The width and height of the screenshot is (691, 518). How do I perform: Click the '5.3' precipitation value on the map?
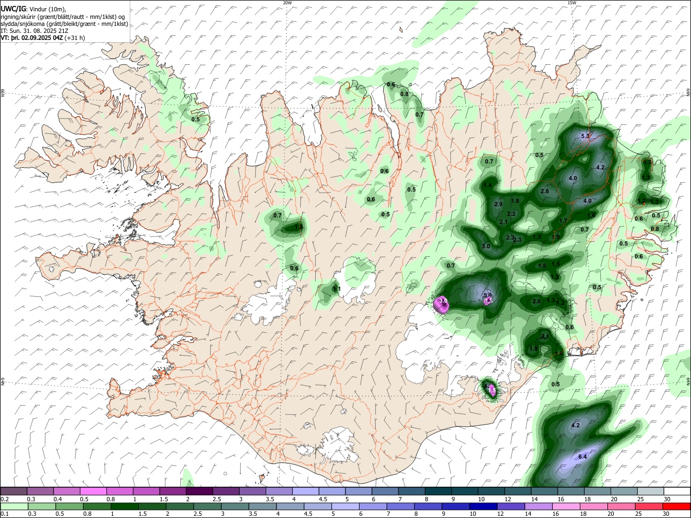tap(585, 137)
